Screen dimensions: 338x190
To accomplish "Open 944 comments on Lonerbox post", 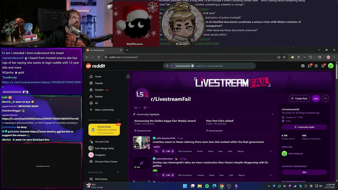I will (x=185, y=151).
